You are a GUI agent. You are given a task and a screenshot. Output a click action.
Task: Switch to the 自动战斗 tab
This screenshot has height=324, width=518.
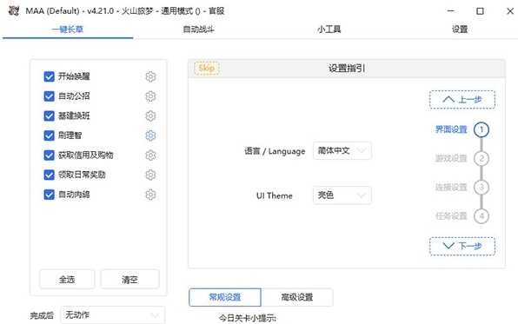[x=198, y=30]
